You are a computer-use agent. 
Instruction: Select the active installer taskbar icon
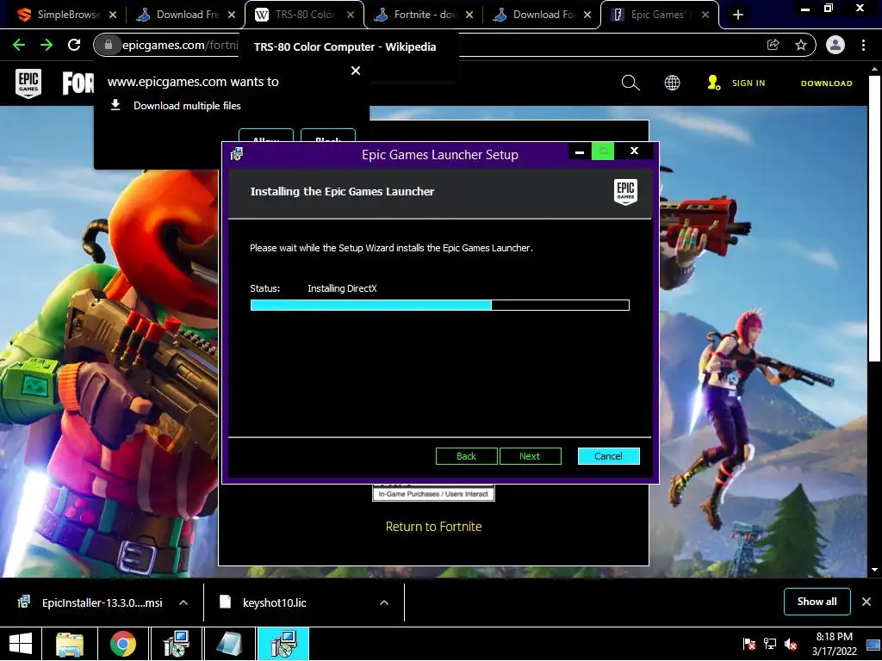(283, 644)
